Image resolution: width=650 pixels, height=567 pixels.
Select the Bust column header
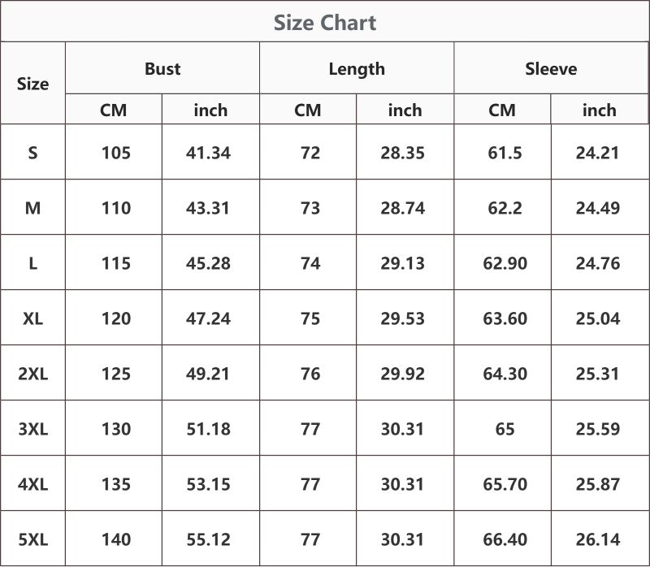coord(162,69)
